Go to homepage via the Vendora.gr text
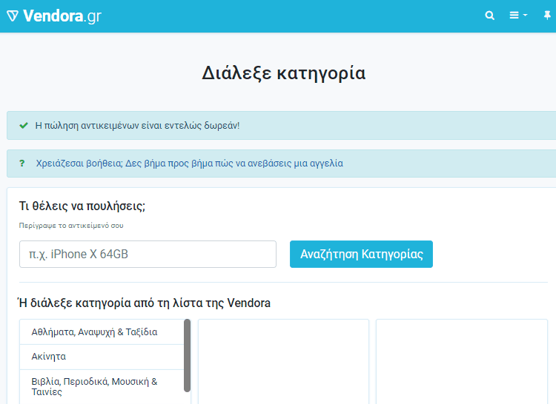 click(x=62, y=16)
